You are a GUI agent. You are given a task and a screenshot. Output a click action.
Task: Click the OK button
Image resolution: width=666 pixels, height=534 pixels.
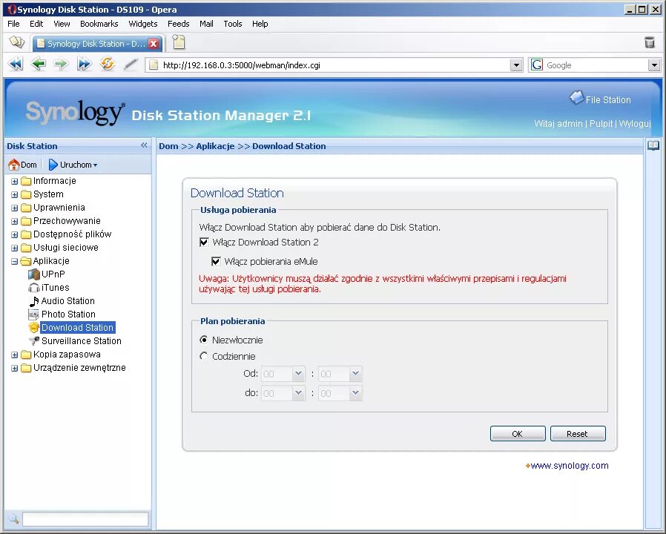(518, 434)
